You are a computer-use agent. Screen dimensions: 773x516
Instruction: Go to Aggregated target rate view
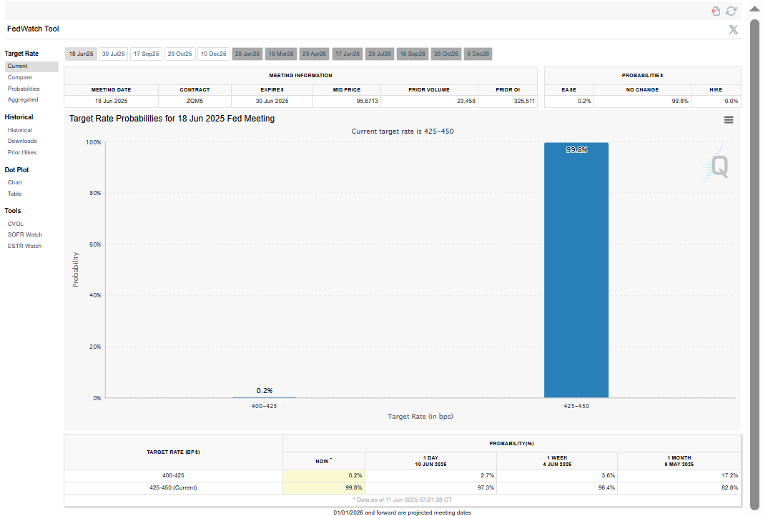(23, 100)
